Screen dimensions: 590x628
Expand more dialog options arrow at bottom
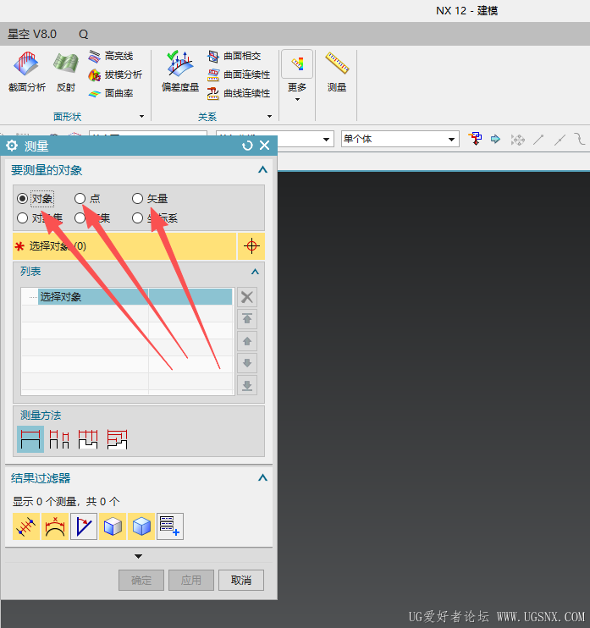(139, 556)
